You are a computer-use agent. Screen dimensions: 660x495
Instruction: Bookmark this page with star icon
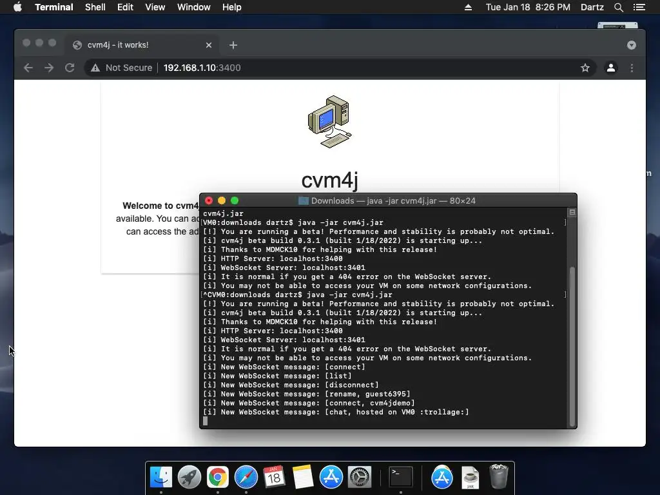click(585, 68)
